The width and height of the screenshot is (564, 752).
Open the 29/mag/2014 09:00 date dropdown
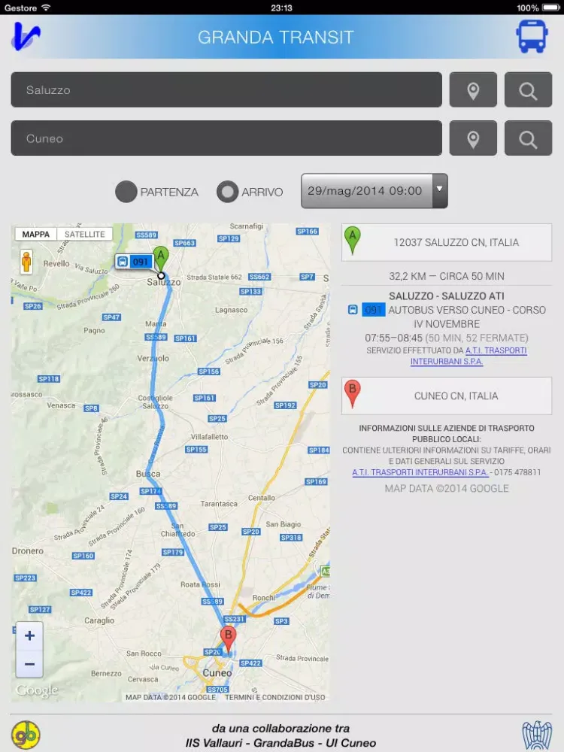[374, 191]
